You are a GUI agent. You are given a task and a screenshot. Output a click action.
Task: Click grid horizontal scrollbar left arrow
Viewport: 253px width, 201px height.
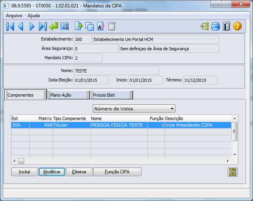(x=15, y=161)
